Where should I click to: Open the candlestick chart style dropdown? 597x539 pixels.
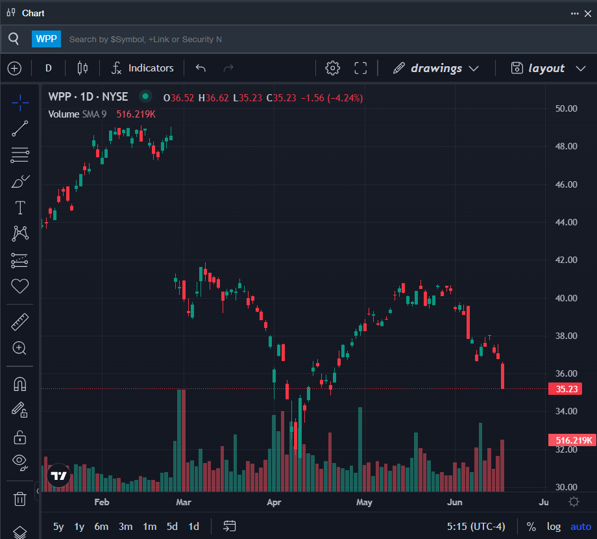(82, 68)
